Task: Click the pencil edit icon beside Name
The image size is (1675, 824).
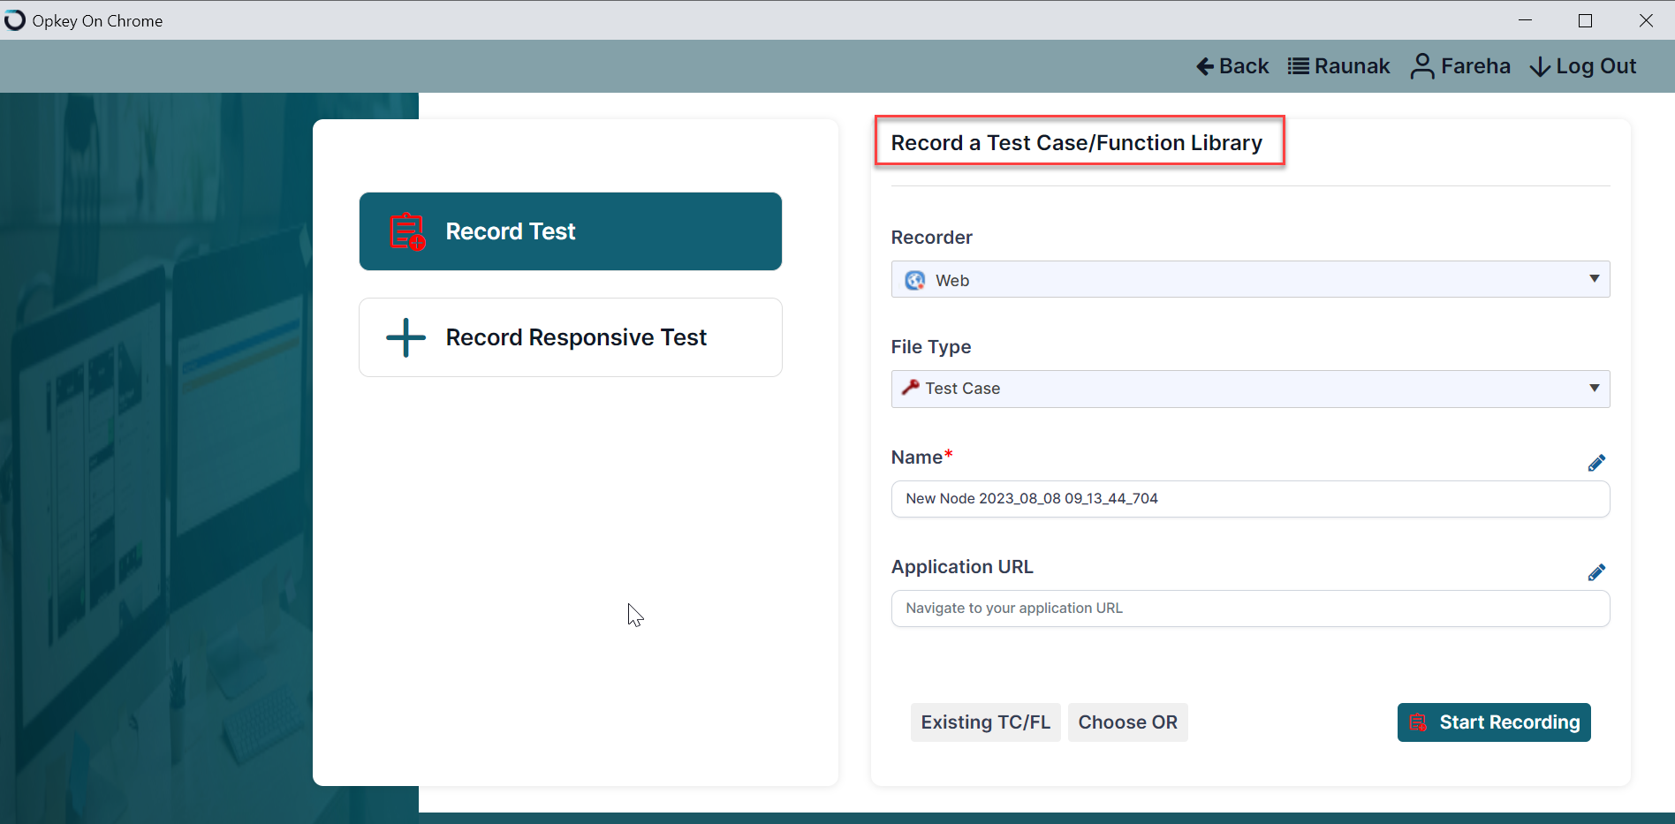Action: 1596,463
